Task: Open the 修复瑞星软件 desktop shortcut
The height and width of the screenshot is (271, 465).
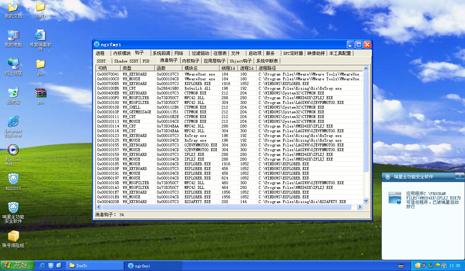Action: tap(40, 36)
